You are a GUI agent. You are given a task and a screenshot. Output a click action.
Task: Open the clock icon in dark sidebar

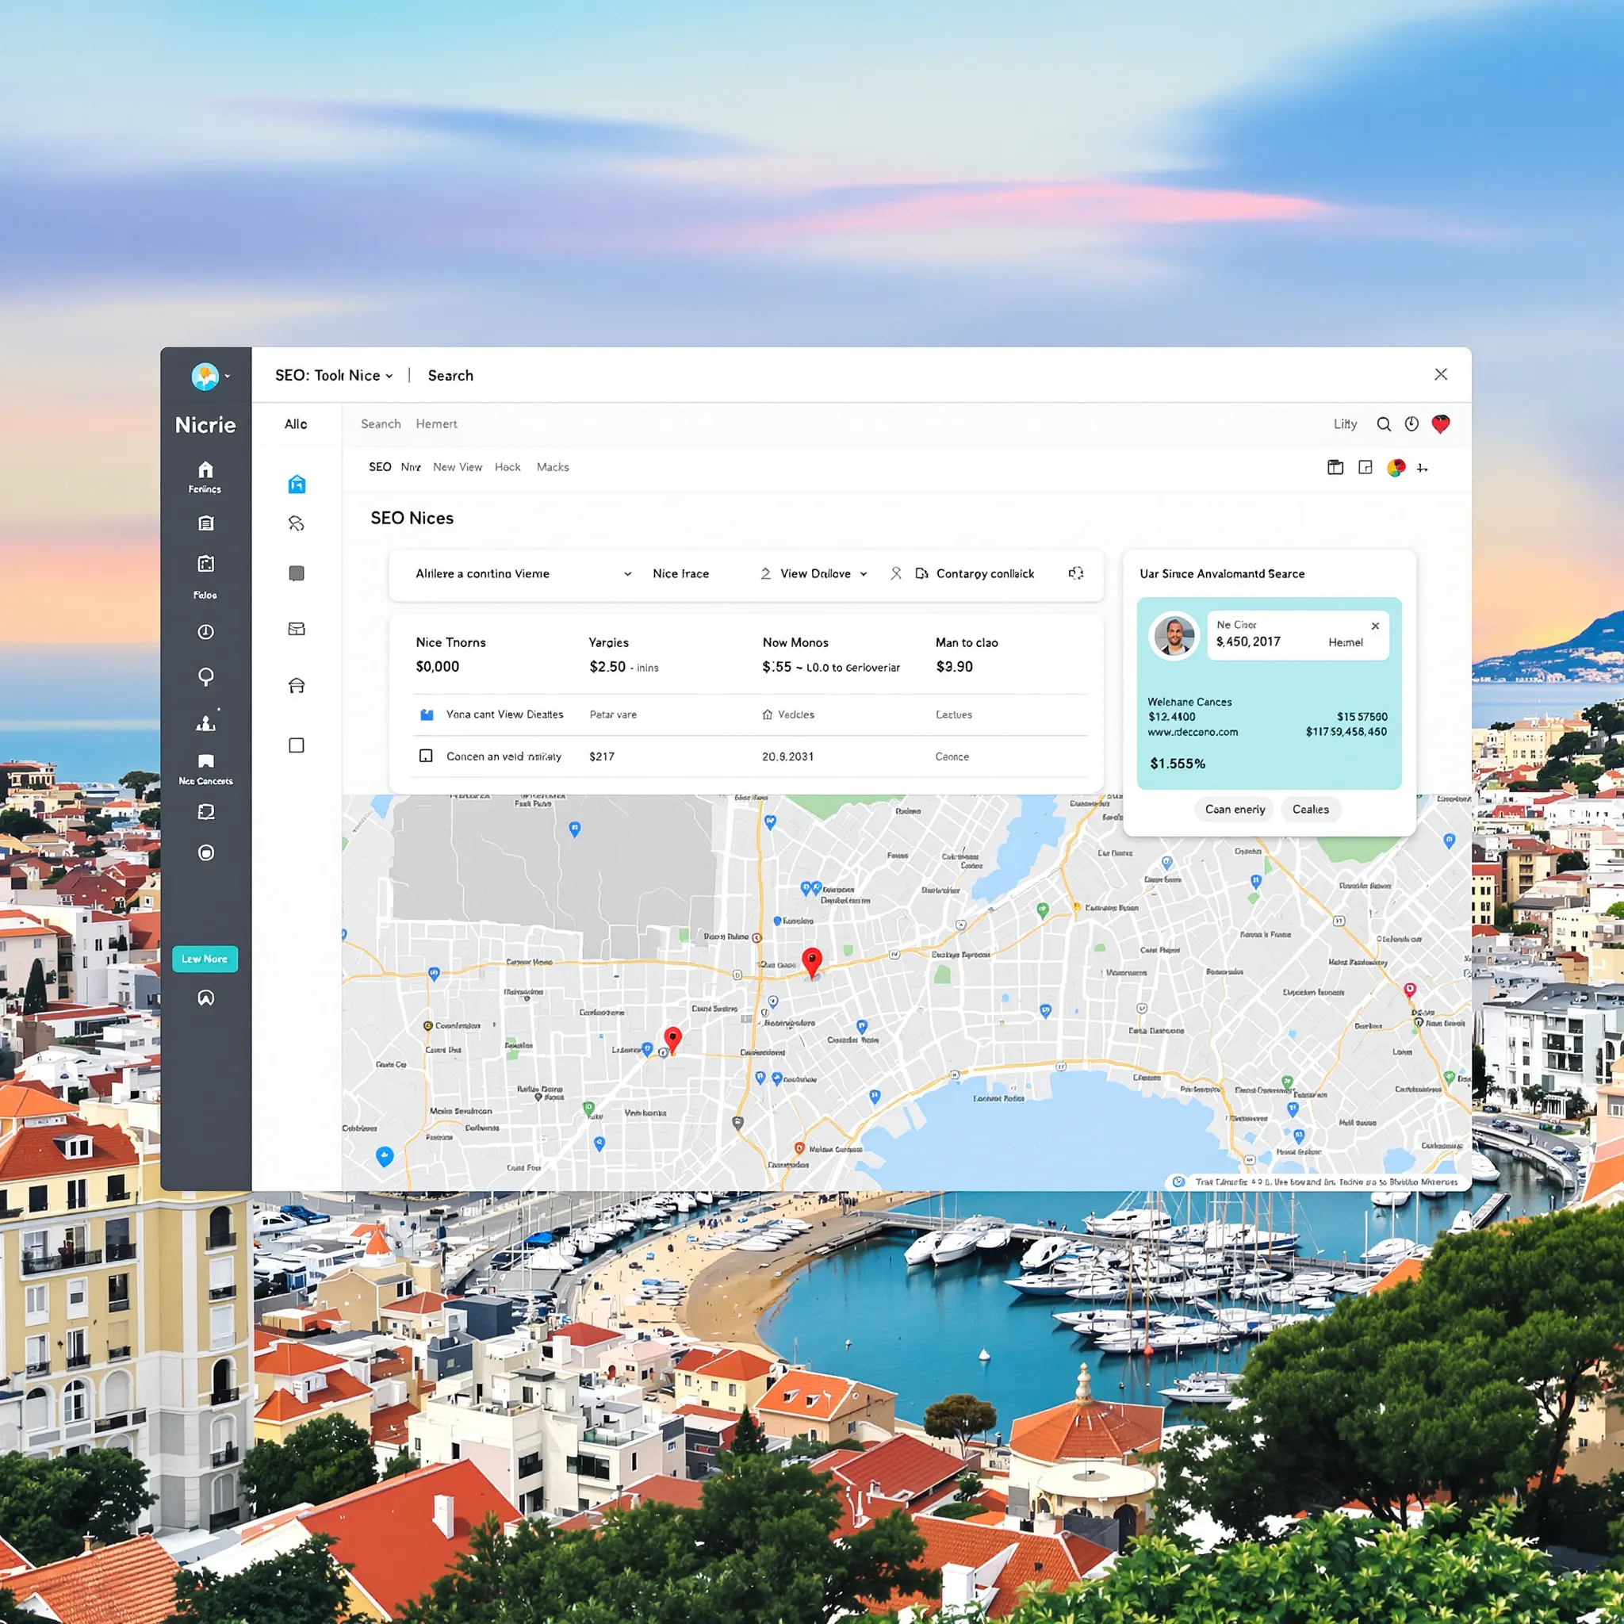pos(205,632)
